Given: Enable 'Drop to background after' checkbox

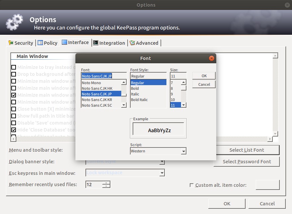Looking at the screenshot, I should (14, 74).
